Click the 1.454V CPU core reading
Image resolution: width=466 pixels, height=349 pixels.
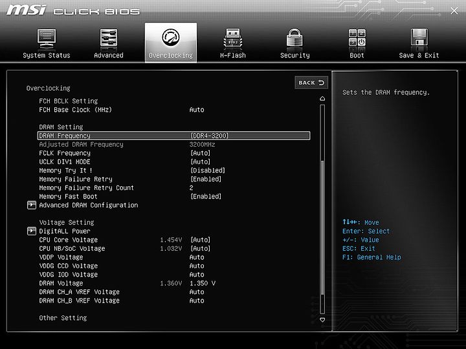[x=171, y=240]
